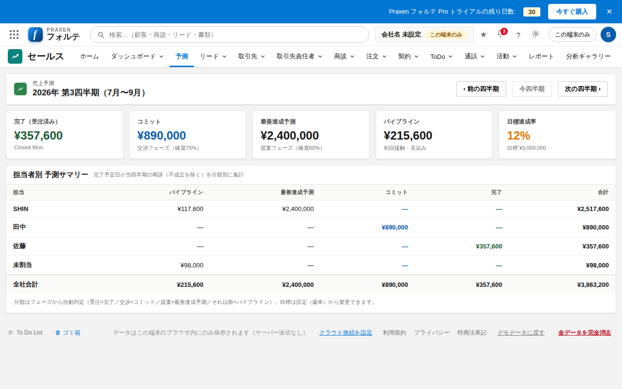Image resolution: width=622 pixels, height=389 pixels.
Task: Click the セールス app chart icon
Action: pyautogui.click(x=15, y=56)
